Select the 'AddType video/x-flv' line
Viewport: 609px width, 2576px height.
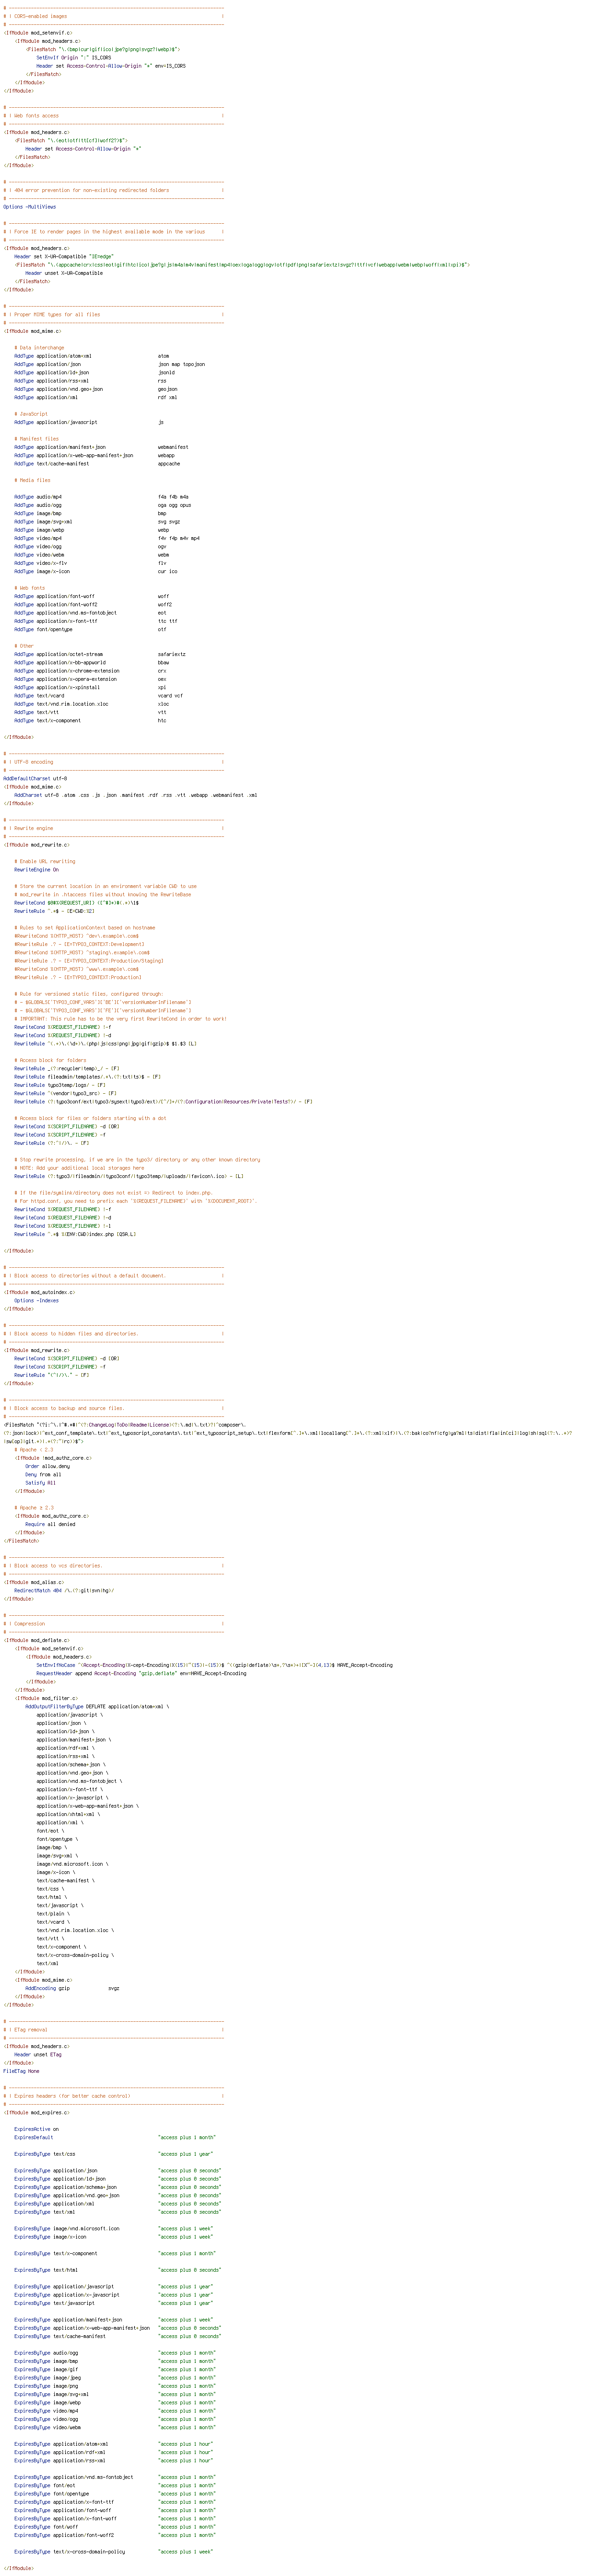tap(91, 563)
